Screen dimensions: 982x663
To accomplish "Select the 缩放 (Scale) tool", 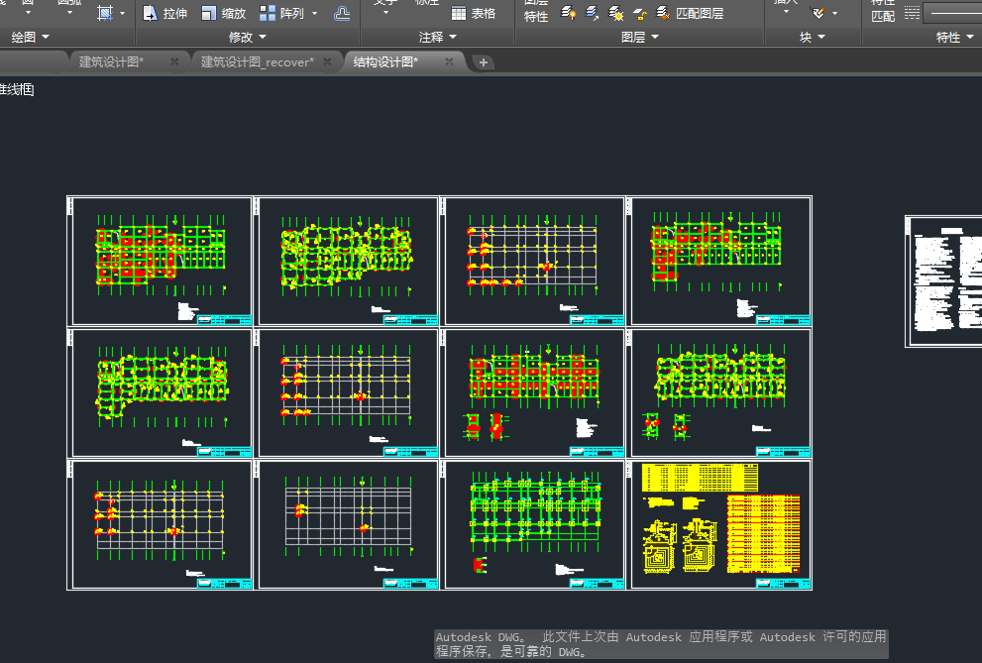I will [224, 13].
